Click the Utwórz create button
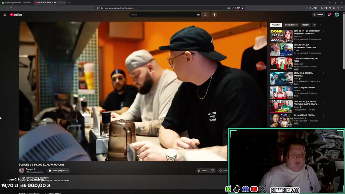The image size is (345, 194). 318,15
